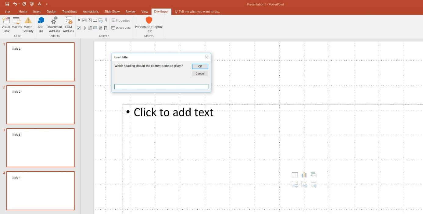Switch to the Home tab
423x214 pixels.
click(x=23, y=12)
